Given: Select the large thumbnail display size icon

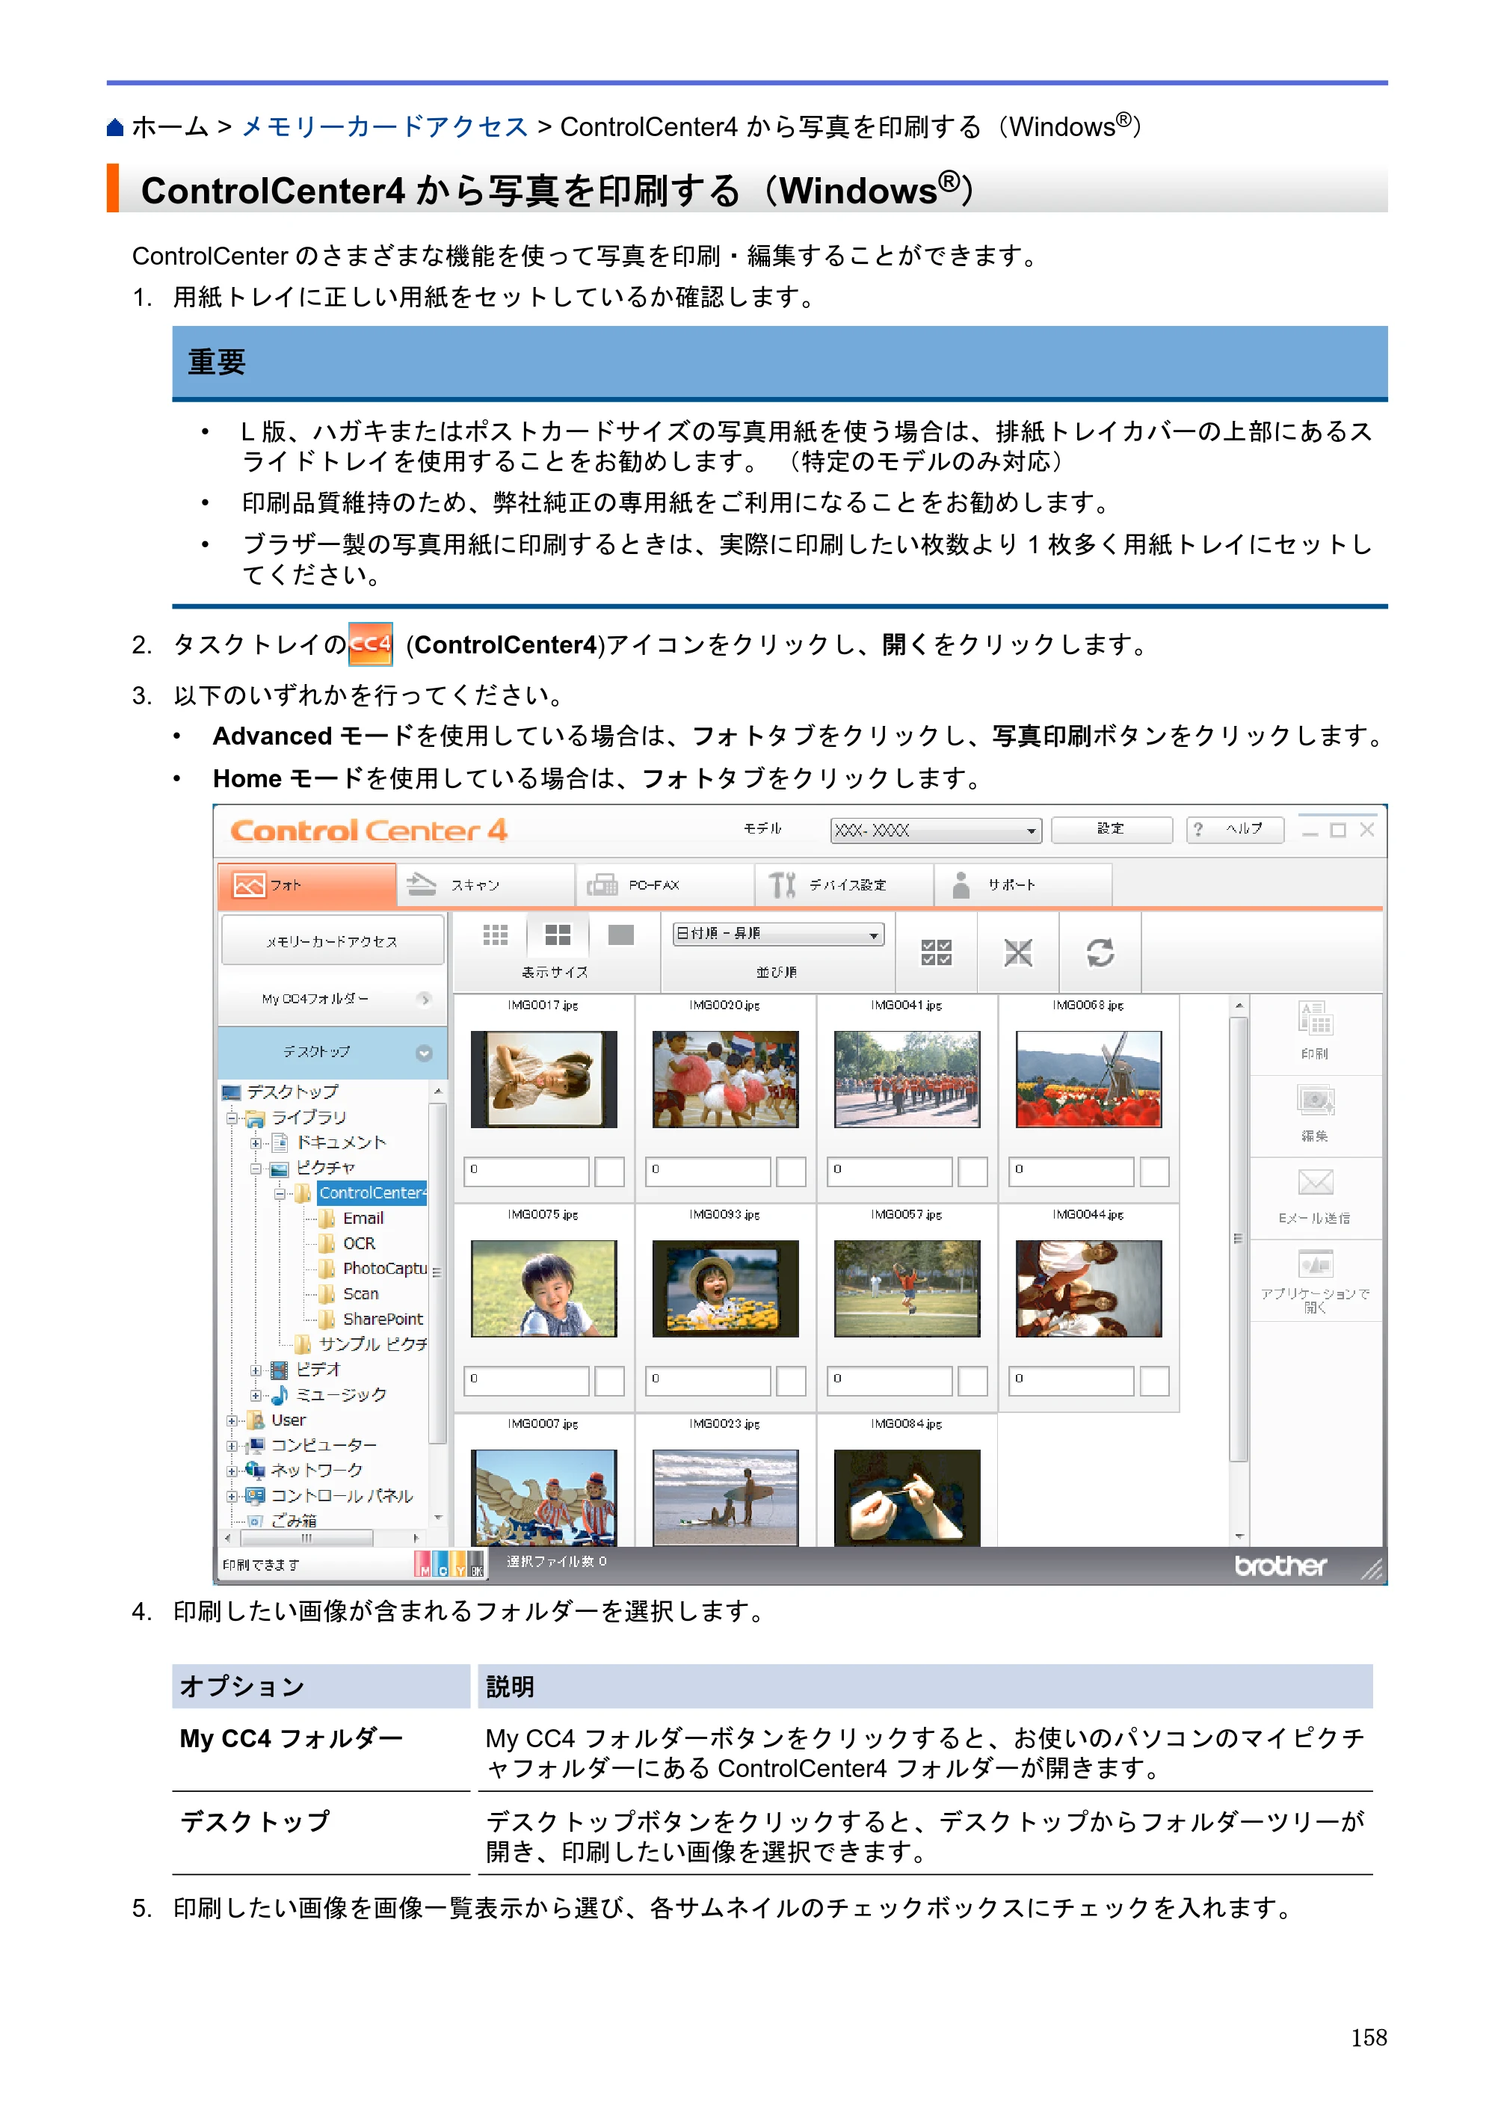Looking at the screenshot, I should (621, 936).
